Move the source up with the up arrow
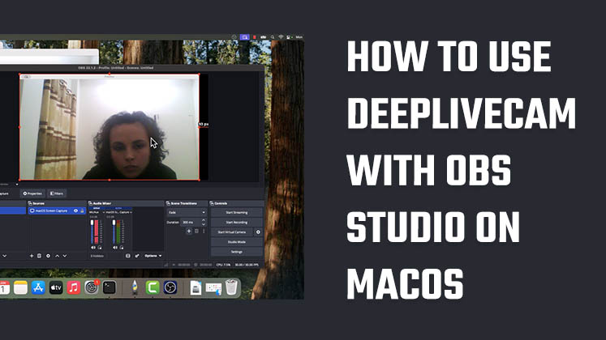606x340 pixels. (x=58, y=256)
